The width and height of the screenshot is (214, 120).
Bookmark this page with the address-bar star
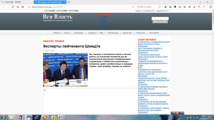(29, 7)
